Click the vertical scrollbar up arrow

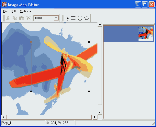tap(100, 24)
